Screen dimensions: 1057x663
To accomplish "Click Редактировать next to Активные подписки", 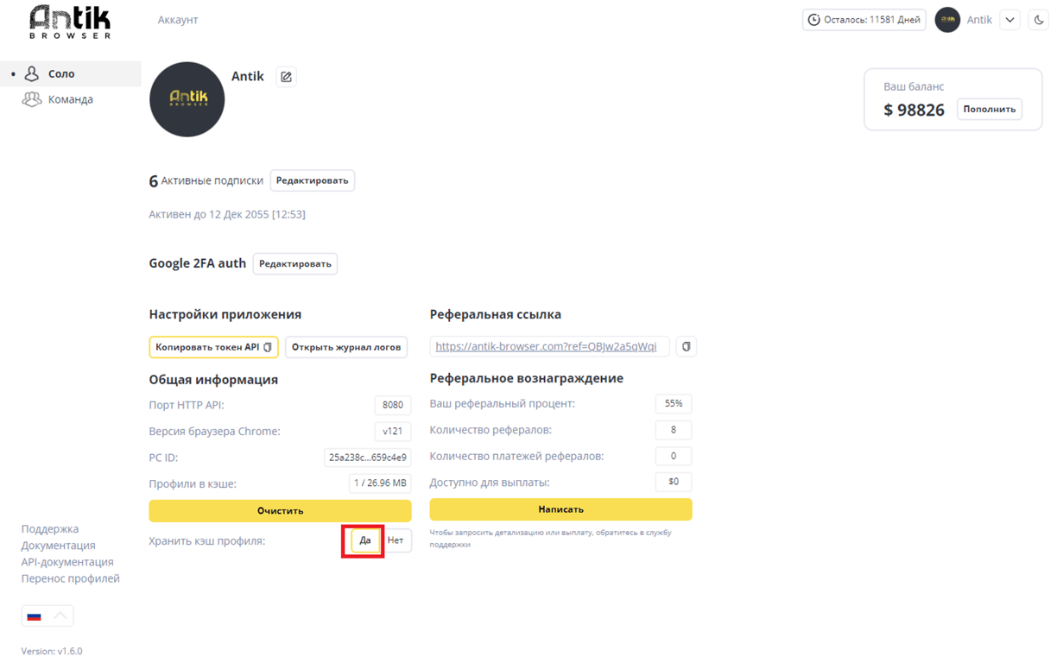I will [x=313, y=180].
